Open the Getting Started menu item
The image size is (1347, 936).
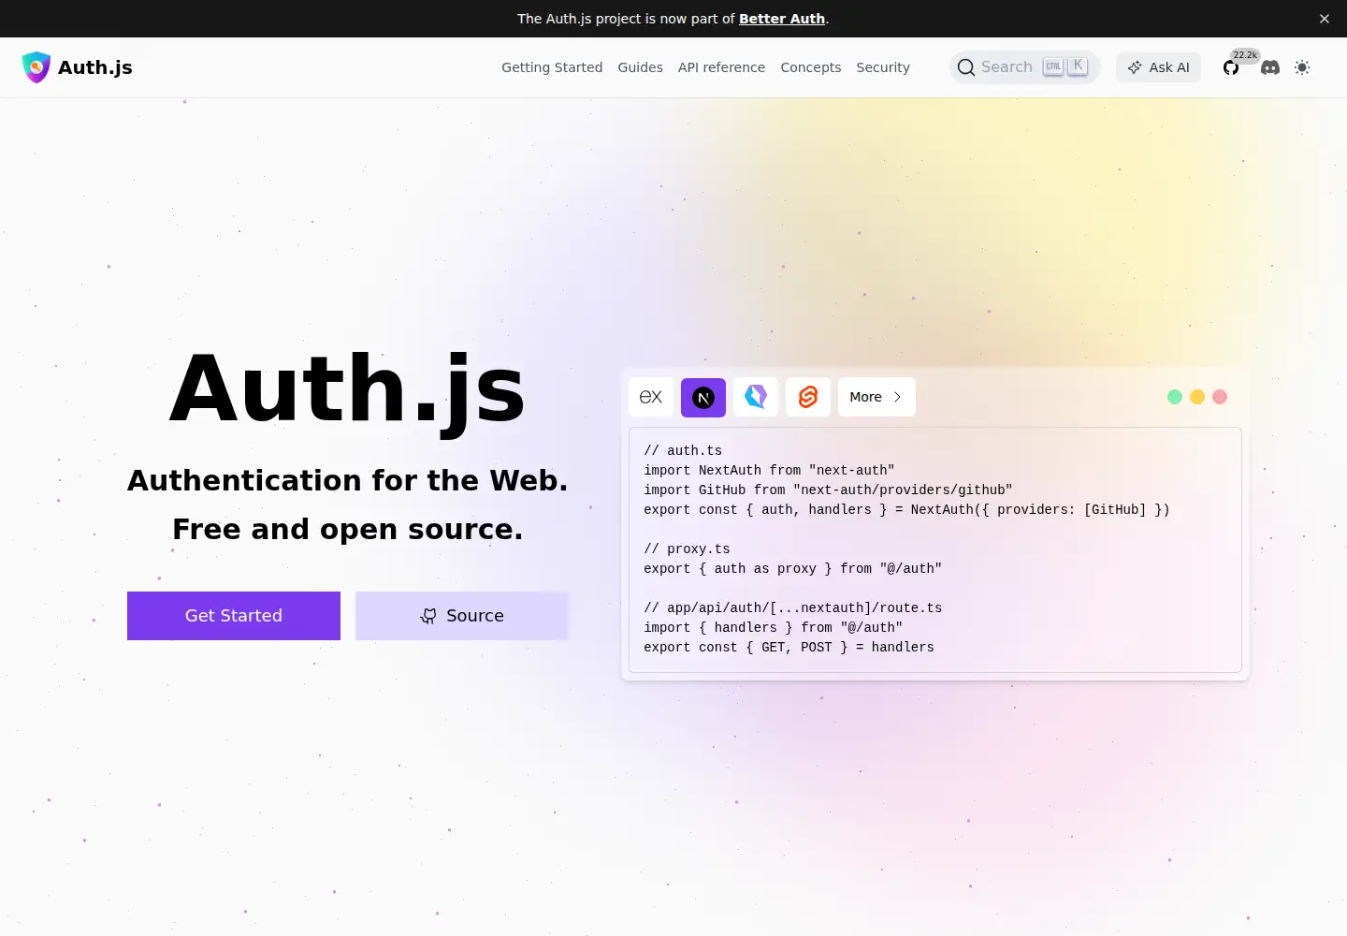pos(552,67)
